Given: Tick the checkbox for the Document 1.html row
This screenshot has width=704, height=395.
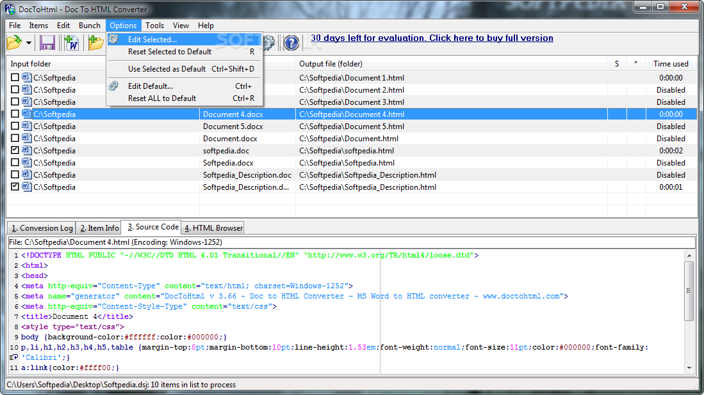Looking at the screenshot, I should click(15, 77).
